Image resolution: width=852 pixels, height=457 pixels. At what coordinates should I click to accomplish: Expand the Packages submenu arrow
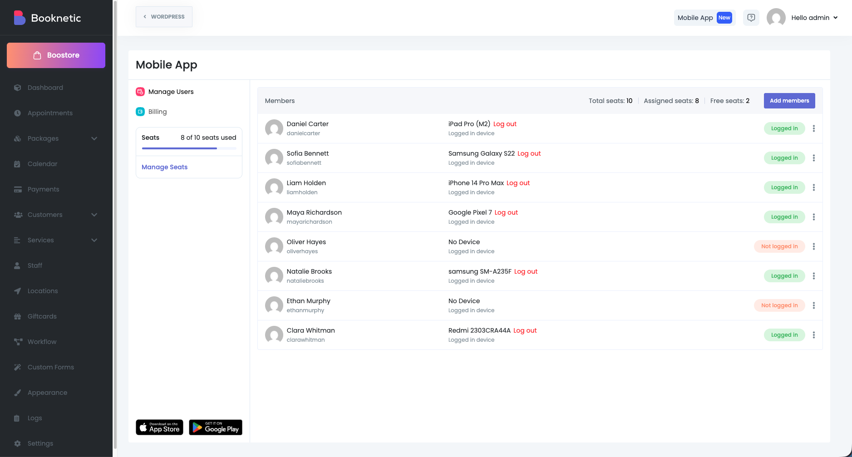click(94, 138)
